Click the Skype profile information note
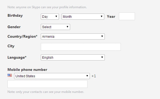 coord(47,7)
